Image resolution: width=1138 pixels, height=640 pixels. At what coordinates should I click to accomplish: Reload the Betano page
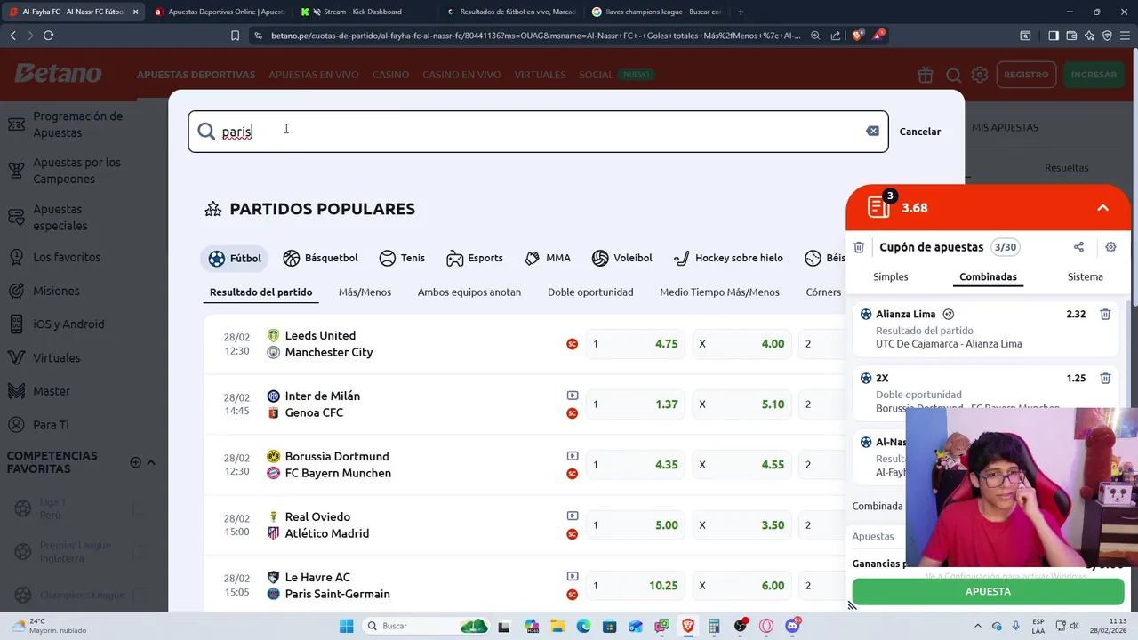click(48, 36)
